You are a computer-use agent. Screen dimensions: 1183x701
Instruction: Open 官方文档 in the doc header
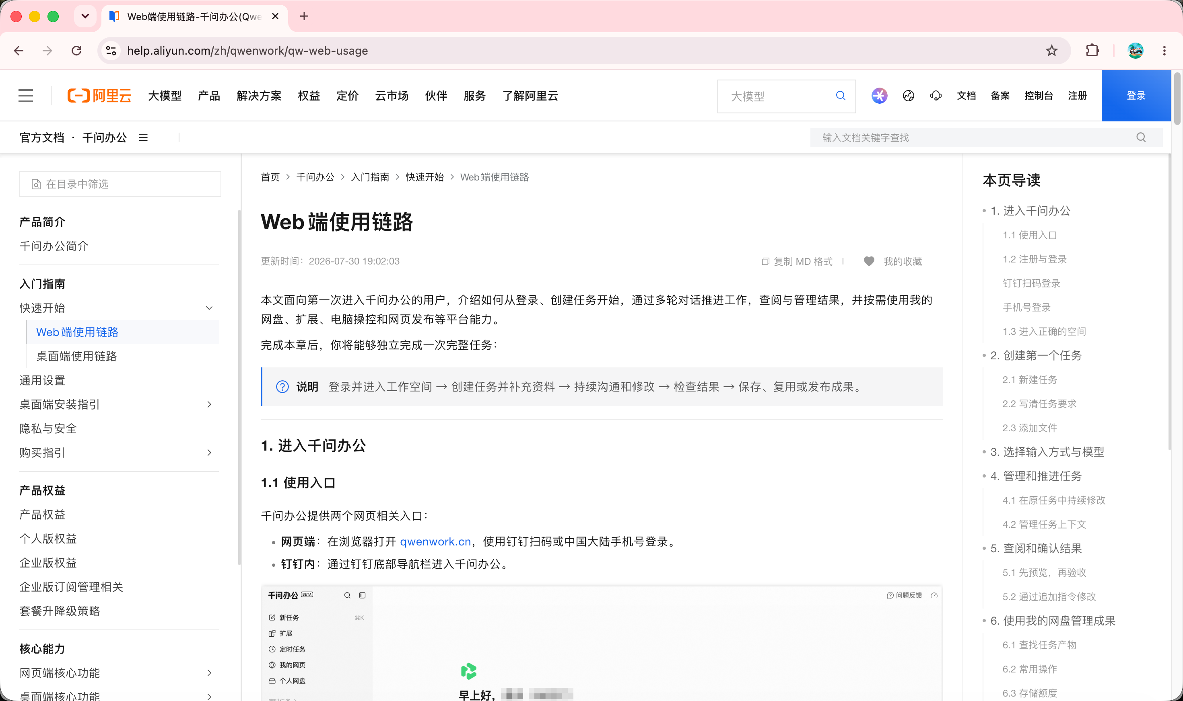[x=41, y=137]
